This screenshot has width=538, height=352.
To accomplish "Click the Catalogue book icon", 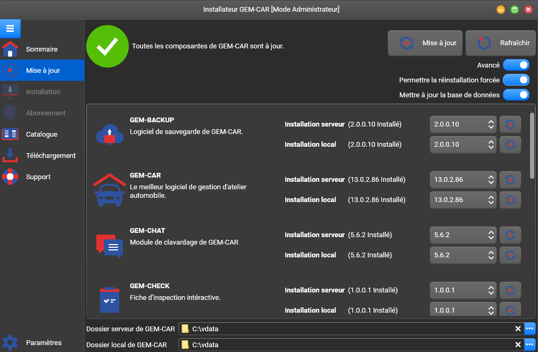I will pos(10,134).
